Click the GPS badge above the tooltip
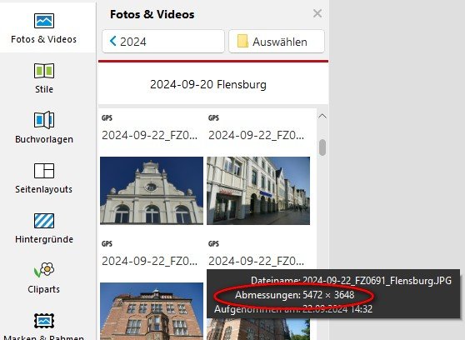465x340 pixels. [x=214, y=243]
